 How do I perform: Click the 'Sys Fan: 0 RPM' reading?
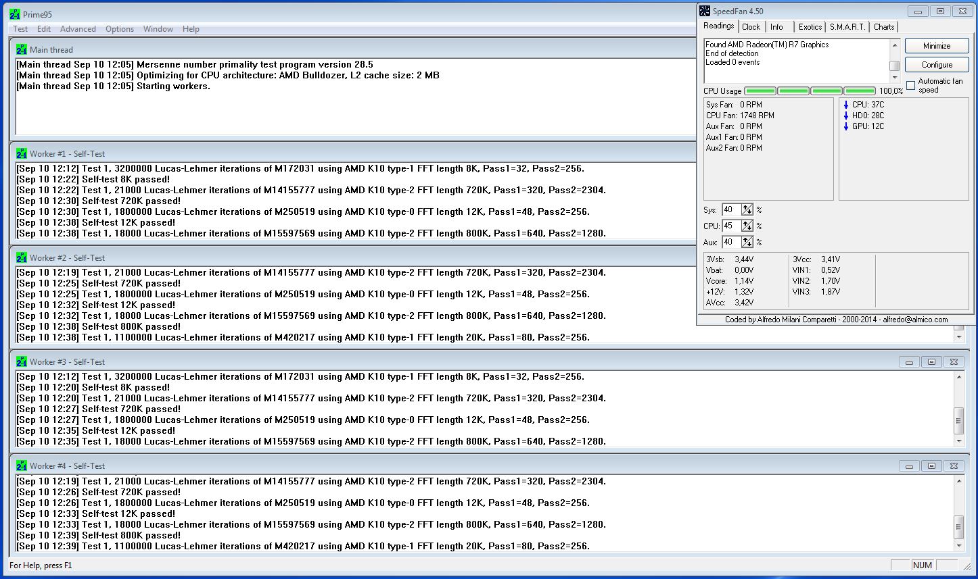pyautogui.click(x=734, y=105)
